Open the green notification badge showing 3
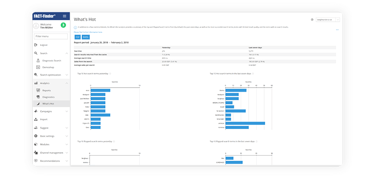375x178 pixels. [x=63, y=25]
